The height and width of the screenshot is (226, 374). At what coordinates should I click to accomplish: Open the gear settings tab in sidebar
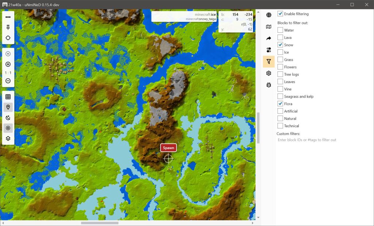tap(269, 73)
